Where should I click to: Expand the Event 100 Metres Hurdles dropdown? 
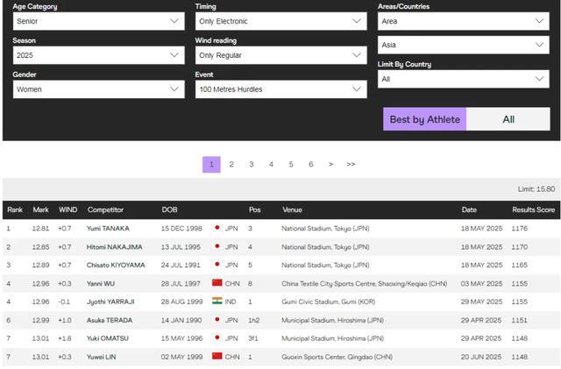(x=280, y=89)
